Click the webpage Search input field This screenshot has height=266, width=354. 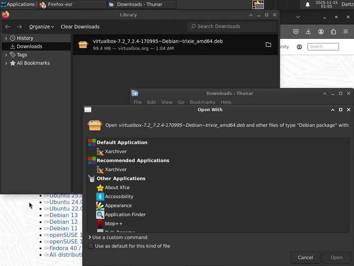click(323, 47)
